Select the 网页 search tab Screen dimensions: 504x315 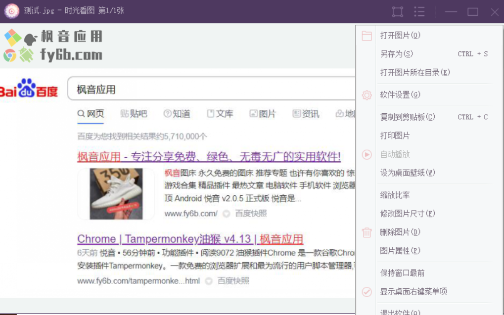(91, 114)
